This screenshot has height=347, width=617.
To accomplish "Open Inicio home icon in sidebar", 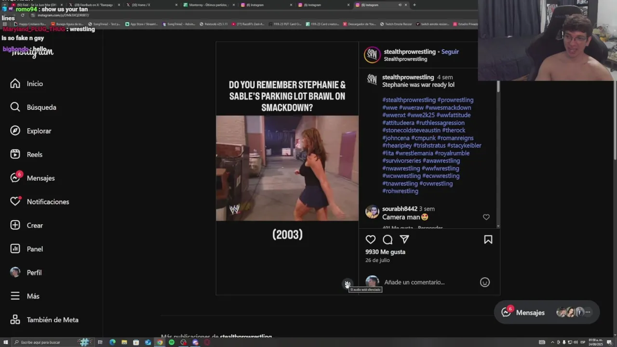I will point(15,83).
